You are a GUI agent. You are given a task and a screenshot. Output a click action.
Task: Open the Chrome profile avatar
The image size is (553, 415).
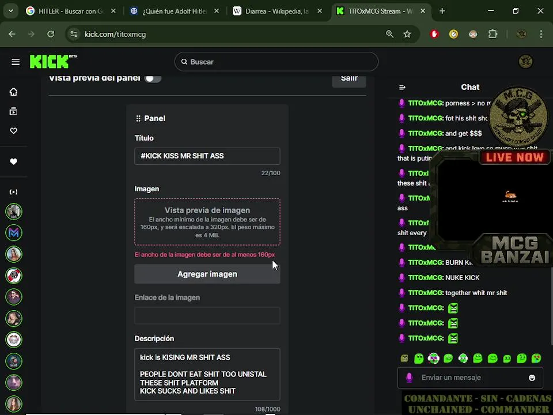coord(522,34)
